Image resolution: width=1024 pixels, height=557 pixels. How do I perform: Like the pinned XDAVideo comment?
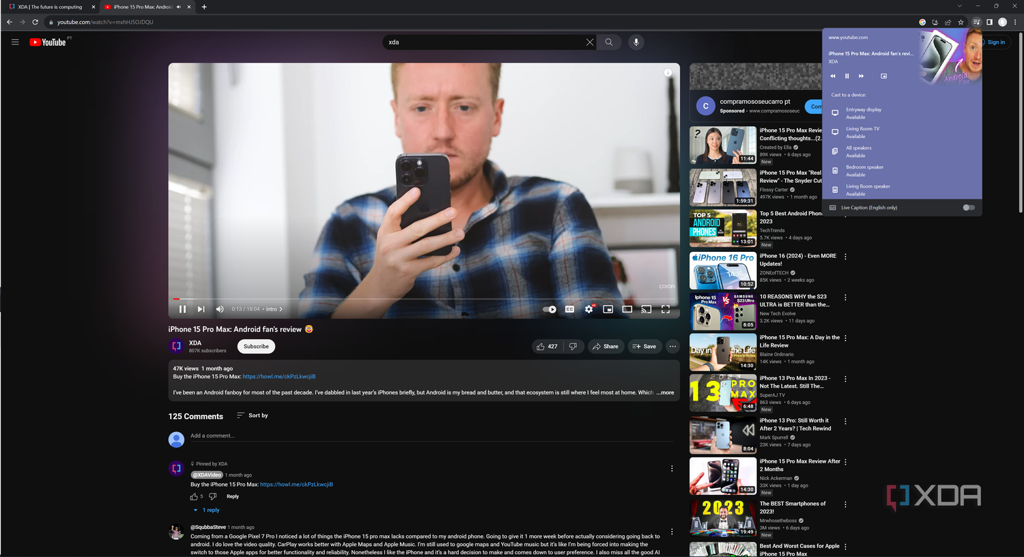[194, 497]
